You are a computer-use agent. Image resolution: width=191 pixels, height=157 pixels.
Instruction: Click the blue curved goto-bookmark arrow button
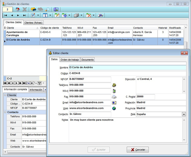[x=28, y=83]
